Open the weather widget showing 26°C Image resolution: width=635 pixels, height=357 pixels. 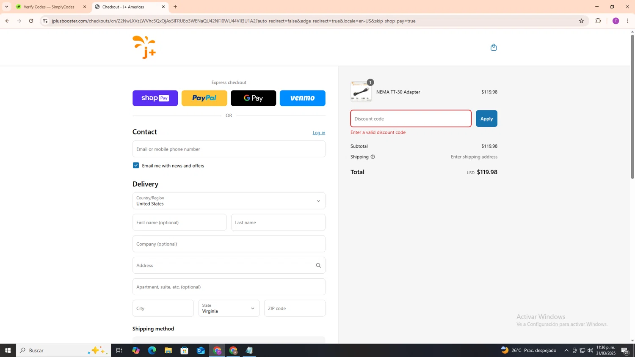tap(528, 350)
